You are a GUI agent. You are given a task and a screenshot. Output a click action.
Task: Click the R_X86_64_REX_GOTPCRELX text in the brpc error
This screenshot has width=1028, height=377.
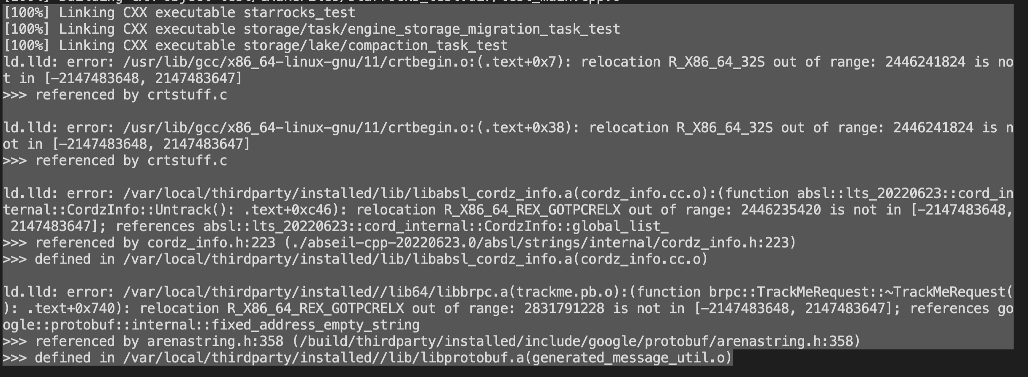pyautogui.click(x=315, y=309)
